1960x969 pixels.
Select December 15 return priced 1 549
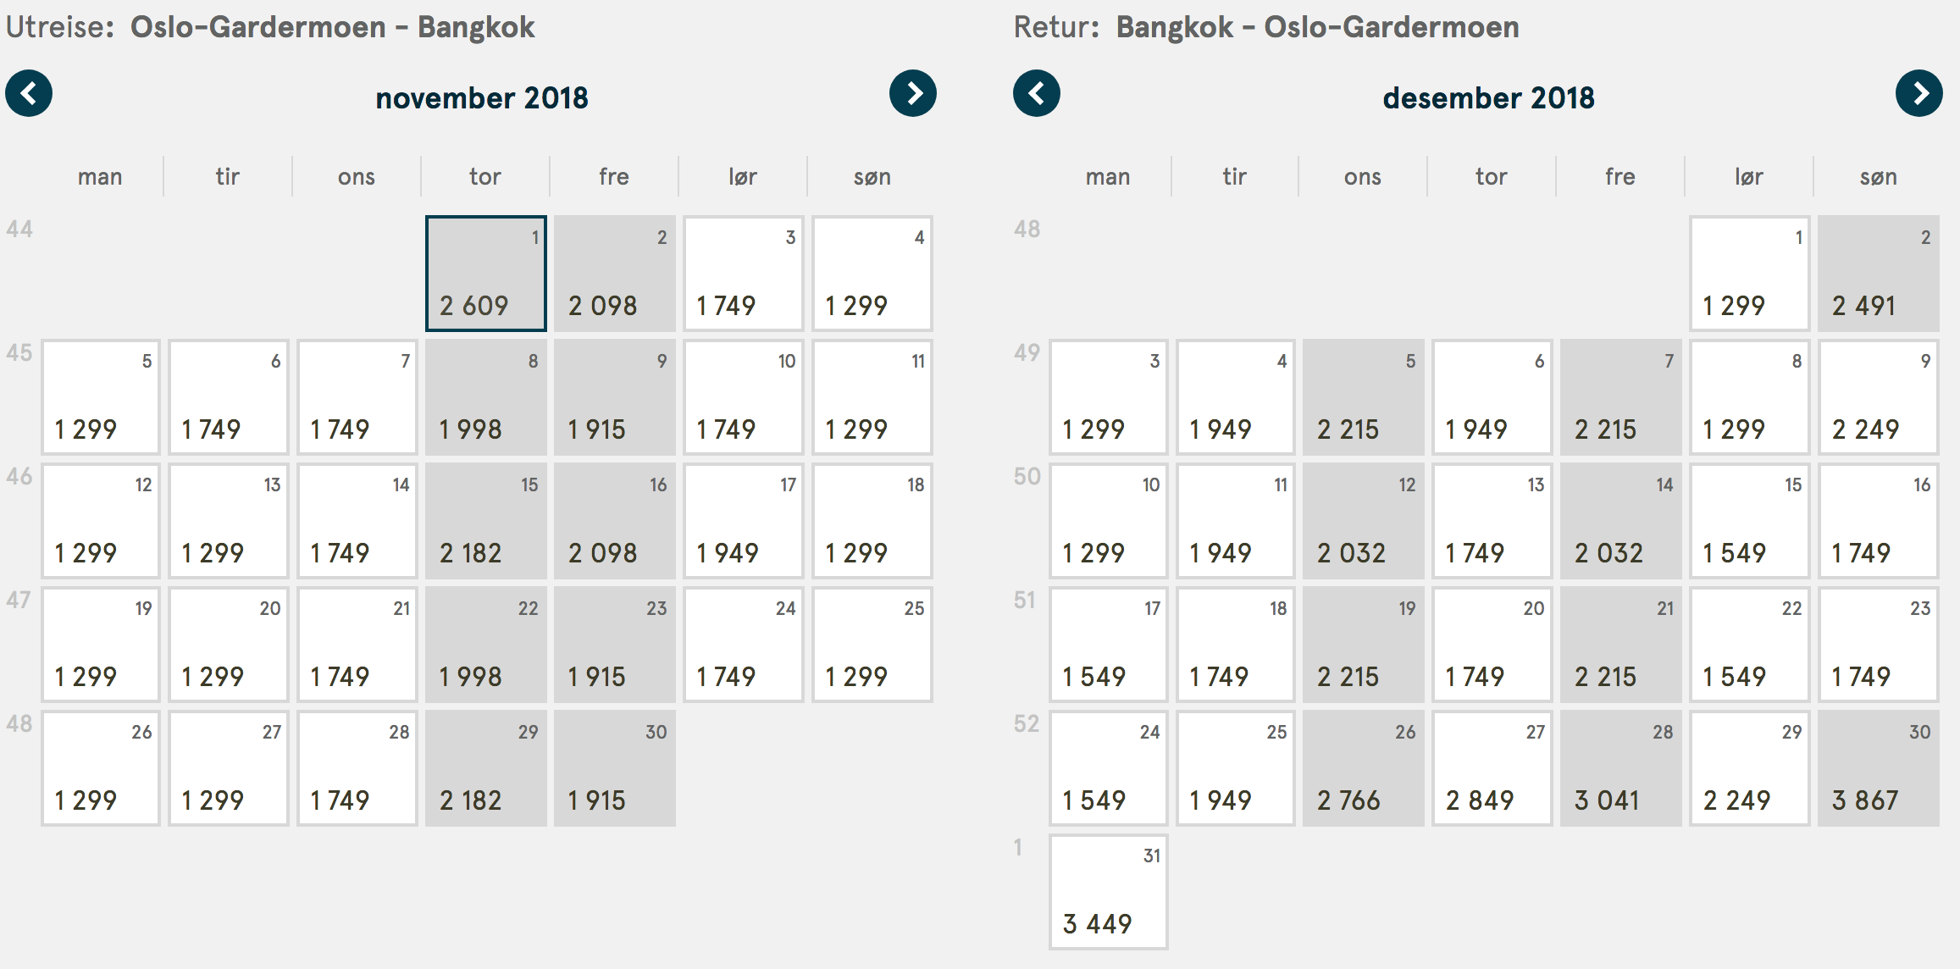point(1750,521)
